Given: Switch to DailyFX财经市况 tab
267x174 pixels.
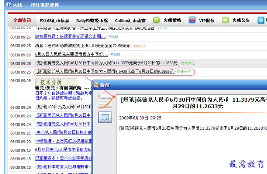Looking at the screenshot, I should click(92, 21).
